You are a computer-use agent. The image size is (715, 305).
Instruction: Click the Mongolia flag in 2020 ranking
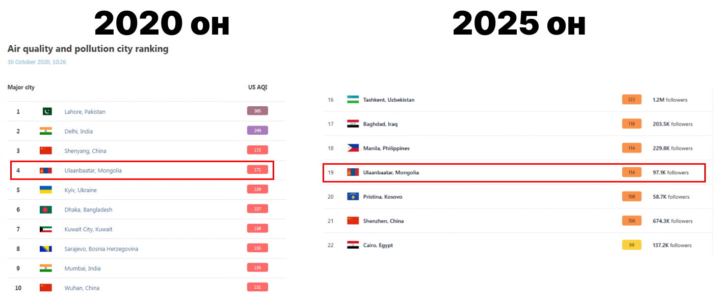pyautogui.click(x=46, y=170)
